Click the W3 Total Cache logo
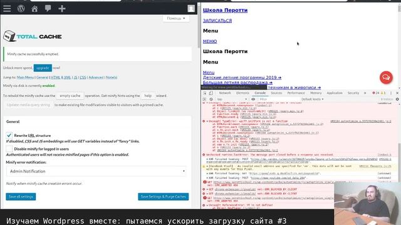This screenshot has height=225, width=401. pyautogui.click(x=33, y=36)
